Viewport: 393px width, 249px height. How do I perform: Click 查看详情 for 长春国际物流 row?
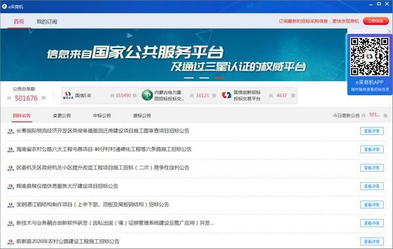coord(371,131)
